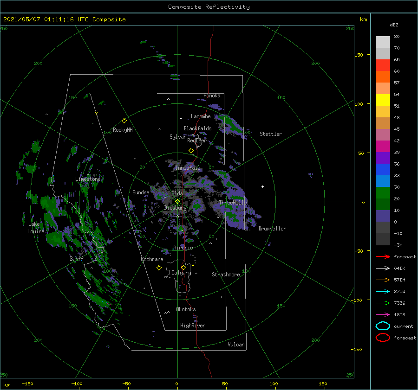
Task: Click the 36 dBZ violet swatch
Action: 383,158
